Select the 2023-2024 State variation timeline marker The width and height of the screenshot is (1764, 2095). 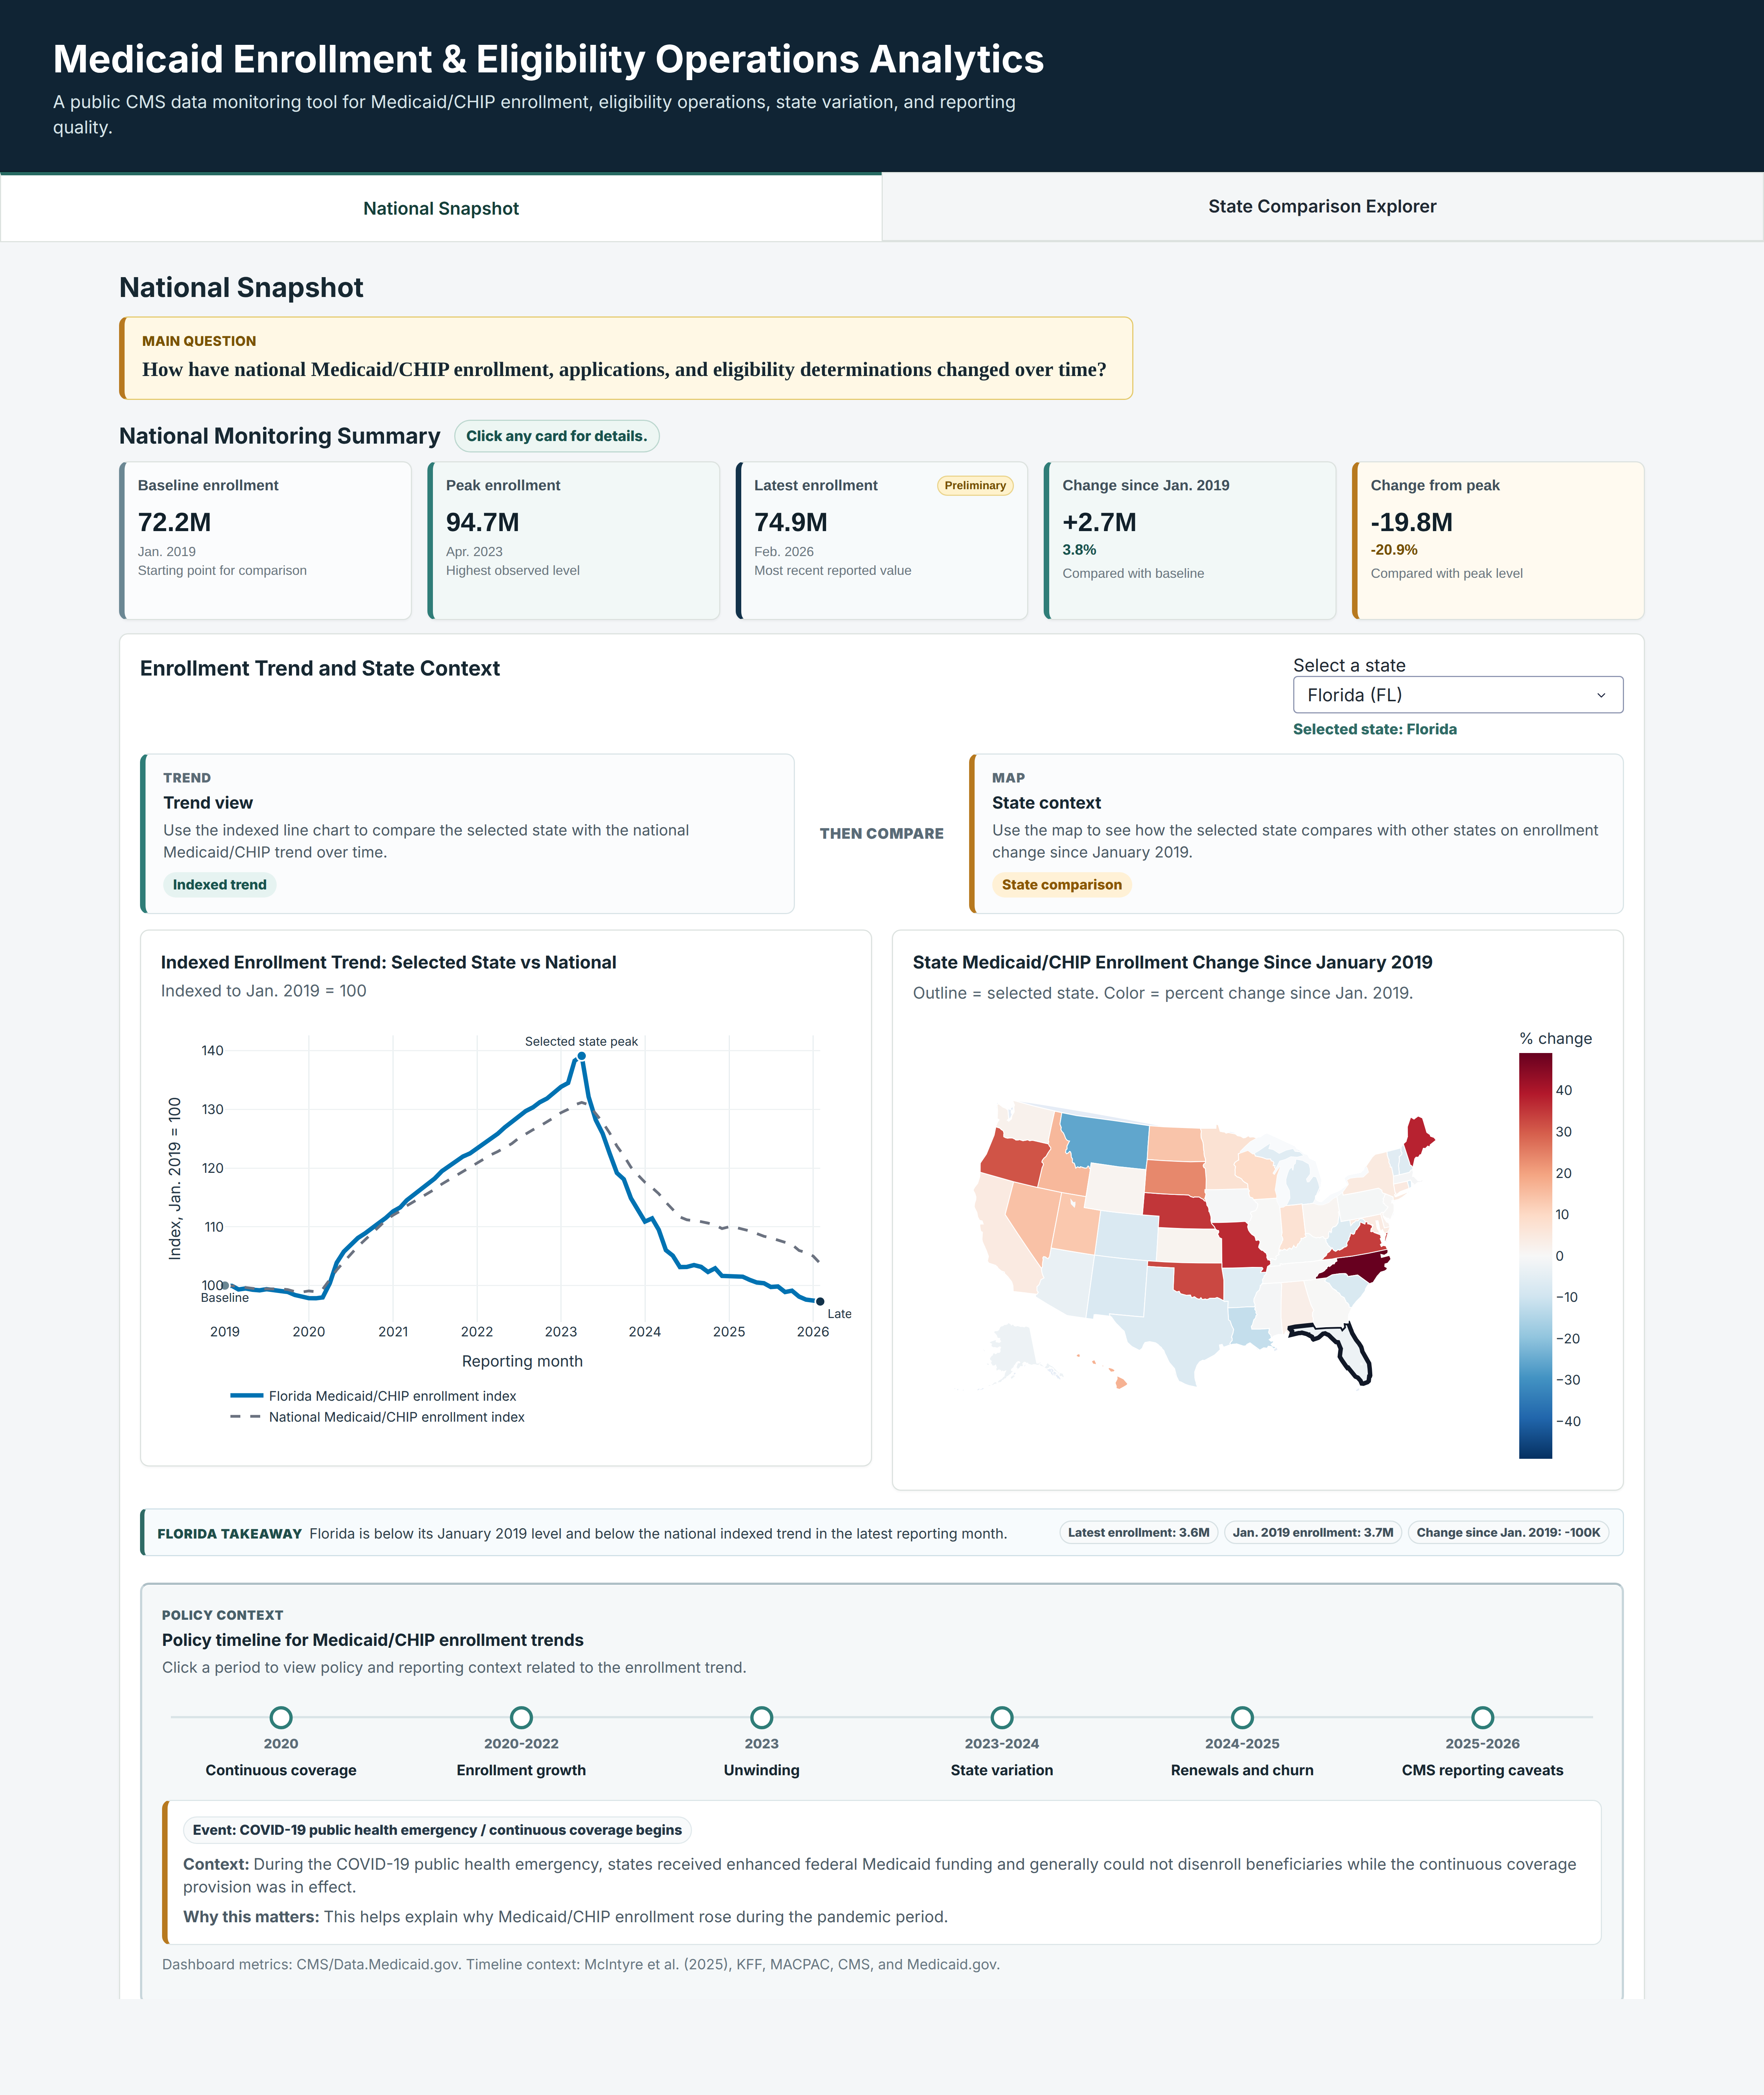click(1002, 1717)
